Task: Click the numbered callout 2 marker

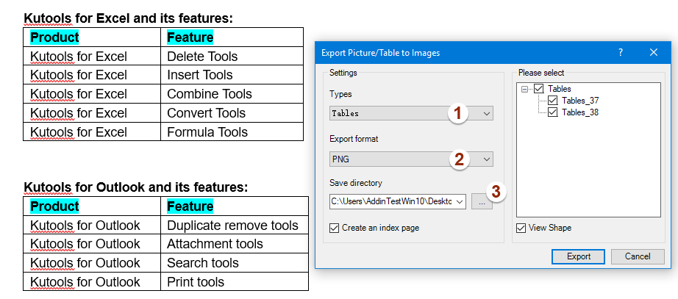Action: coord(458,159)
